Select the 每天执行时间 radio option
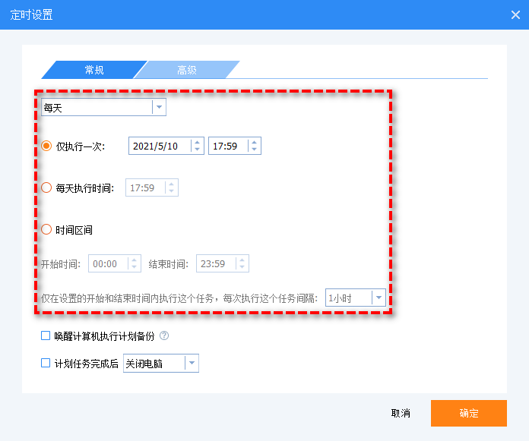Viewport: 529px width, 441px height. pos(46,187)
